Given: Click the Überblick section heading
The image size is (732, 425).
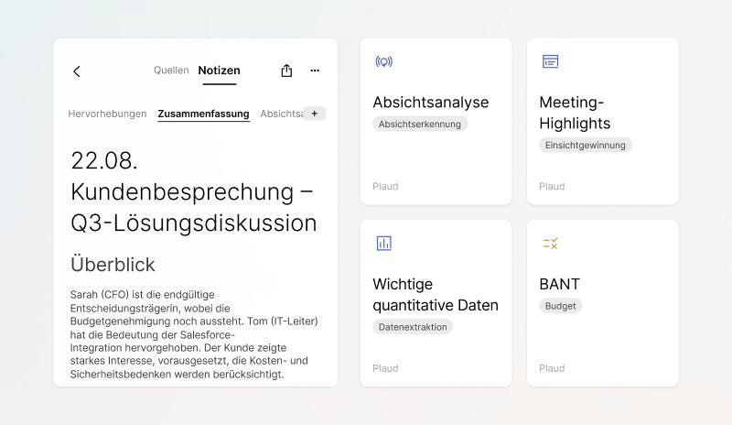Looking at the screenshot, I should 113,265.
